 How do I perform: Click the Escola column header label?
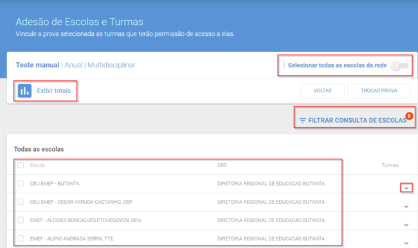click(37, 165)
